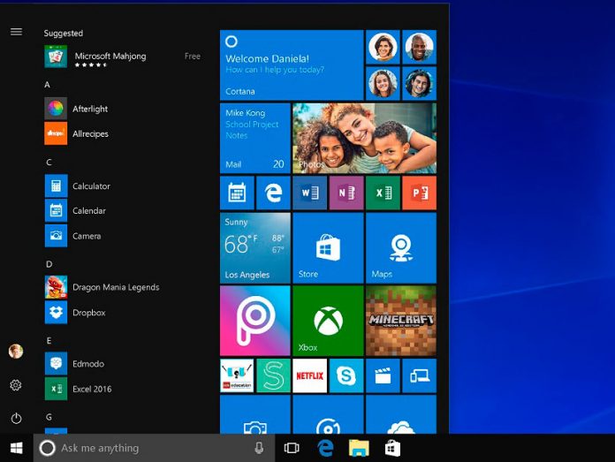Open the Connect devices tile
Viewport: 615px width, 462px height.
[420, 375]
